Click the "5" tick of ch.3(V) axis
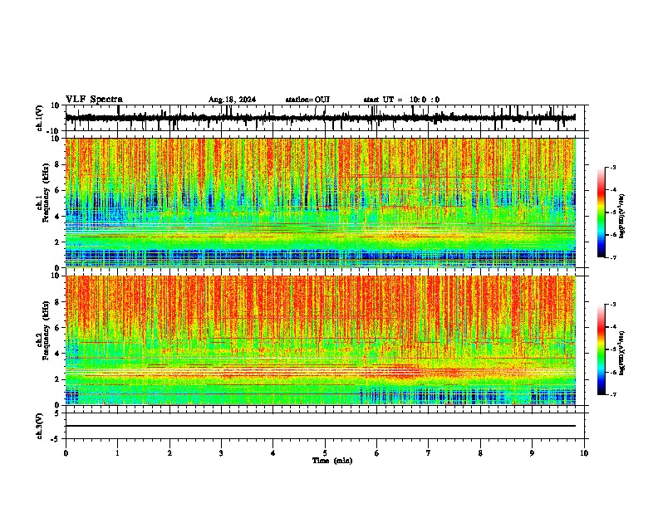Viewport: 658px width, 508px height. (57, 413)
